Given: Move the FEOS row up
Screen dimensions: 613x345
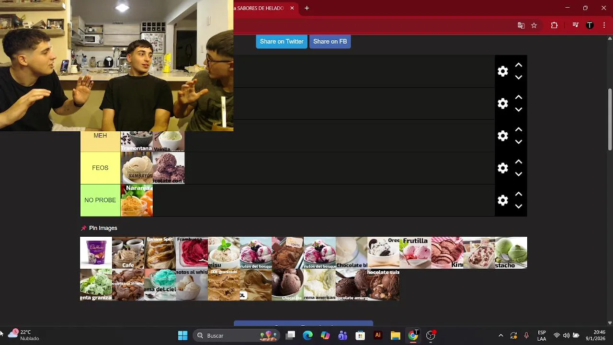Looking at the screenshot, I should point(518,162).
